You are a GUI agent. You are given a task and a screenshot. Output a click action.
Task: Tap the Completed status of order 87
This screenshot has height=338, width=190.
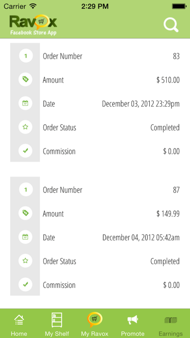165,261
